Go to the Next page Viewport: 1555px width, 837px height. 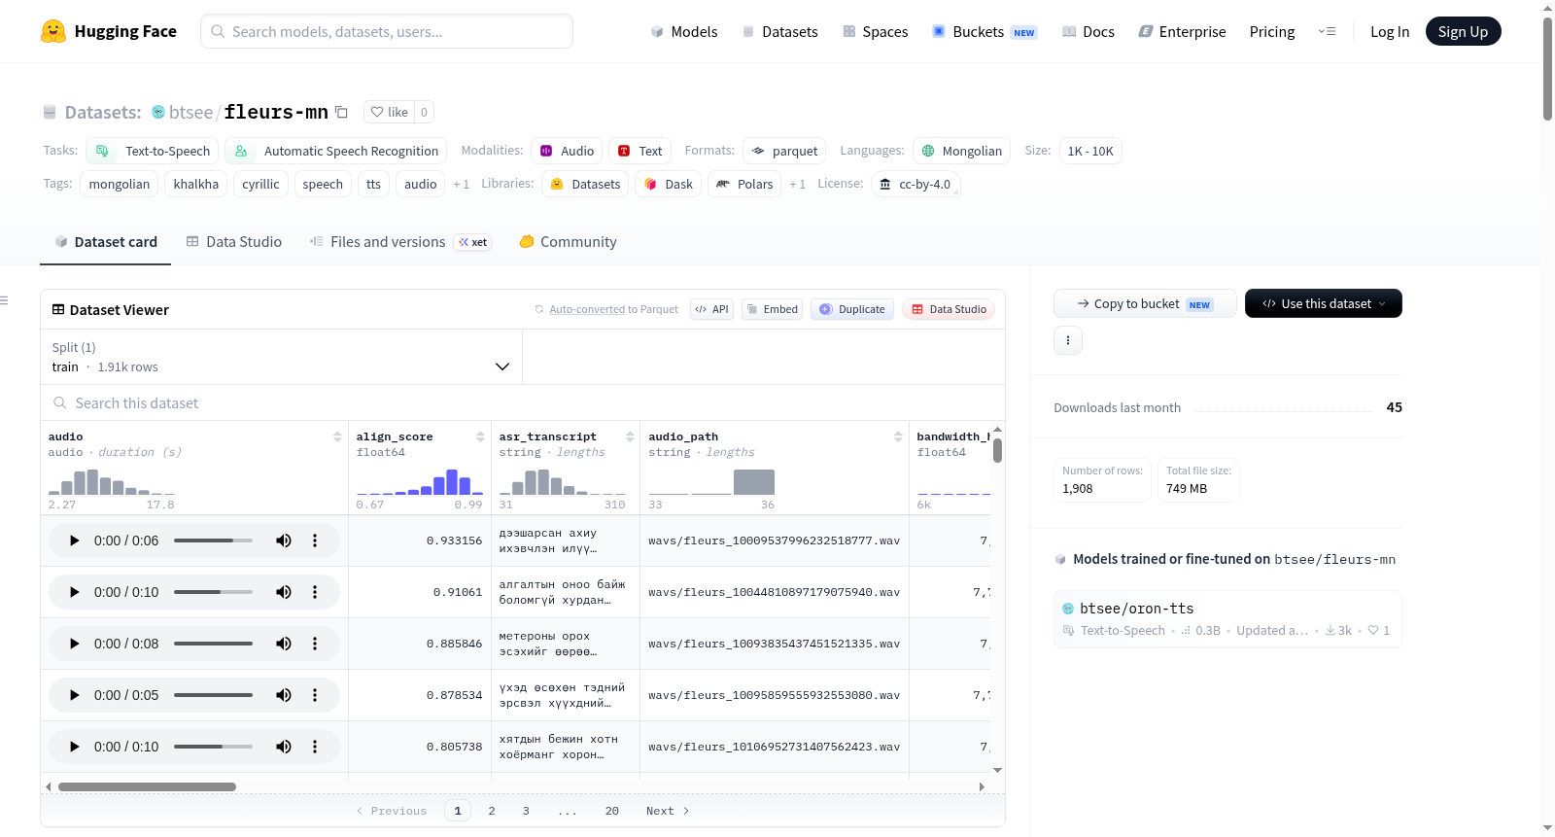coord(668,811)
